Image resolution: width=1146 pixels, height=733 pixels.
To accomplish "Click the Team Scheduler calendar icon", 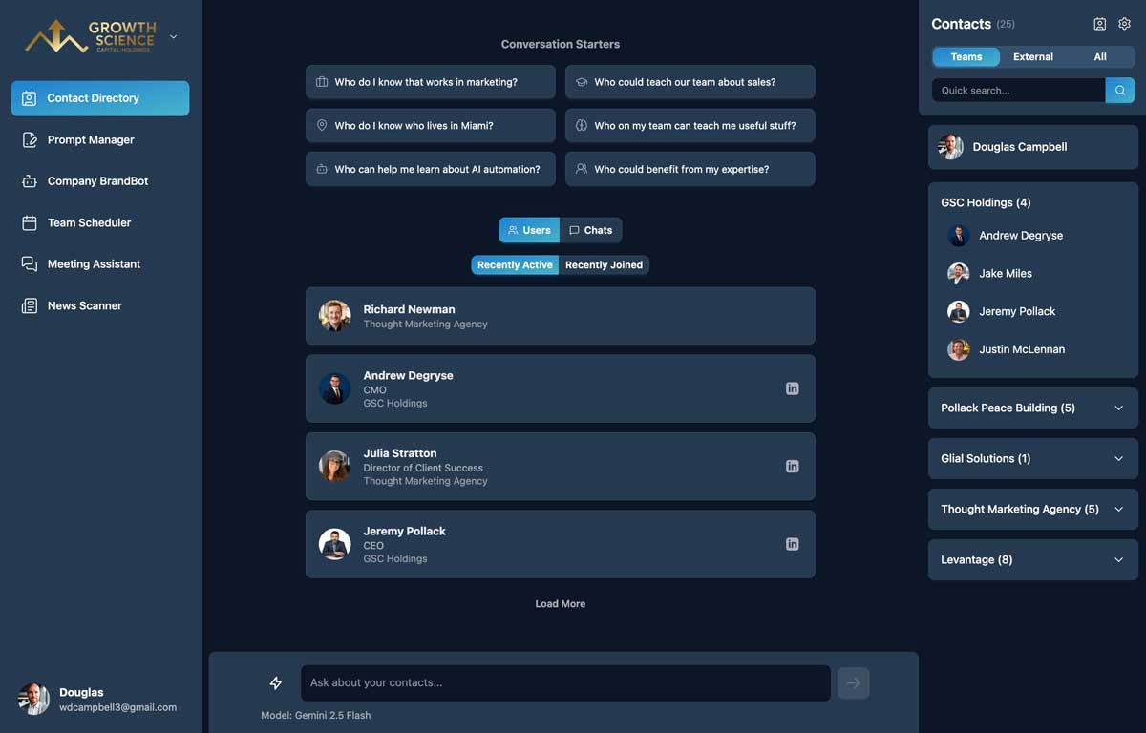I will [x=29, y=222].
